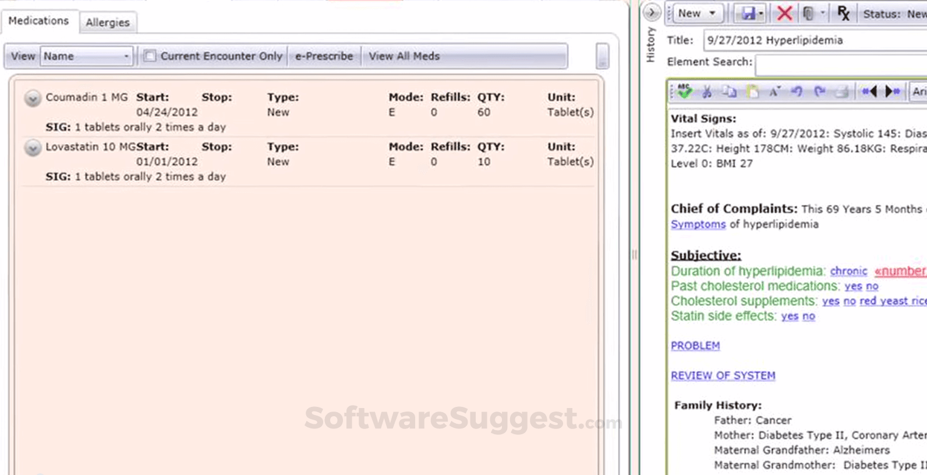Viewport: 927px width, 475px height.
Task: Click into the Title input field
Action: 815,40
